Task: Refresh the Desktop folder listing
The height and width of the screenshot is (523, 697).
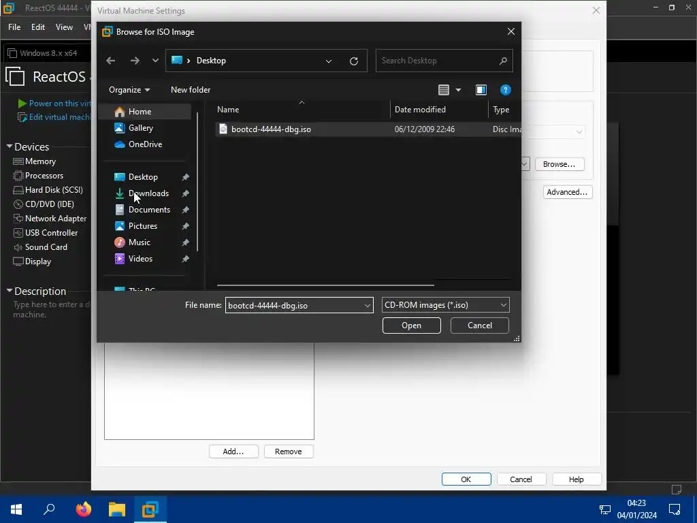Action: pyautogui.click(x=354, y=61)
